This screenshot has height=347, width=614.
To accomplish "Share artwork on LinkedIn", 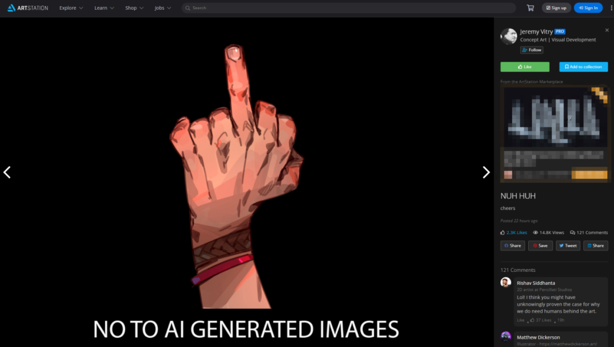I will pyautogui.click(x=596, y=246).
